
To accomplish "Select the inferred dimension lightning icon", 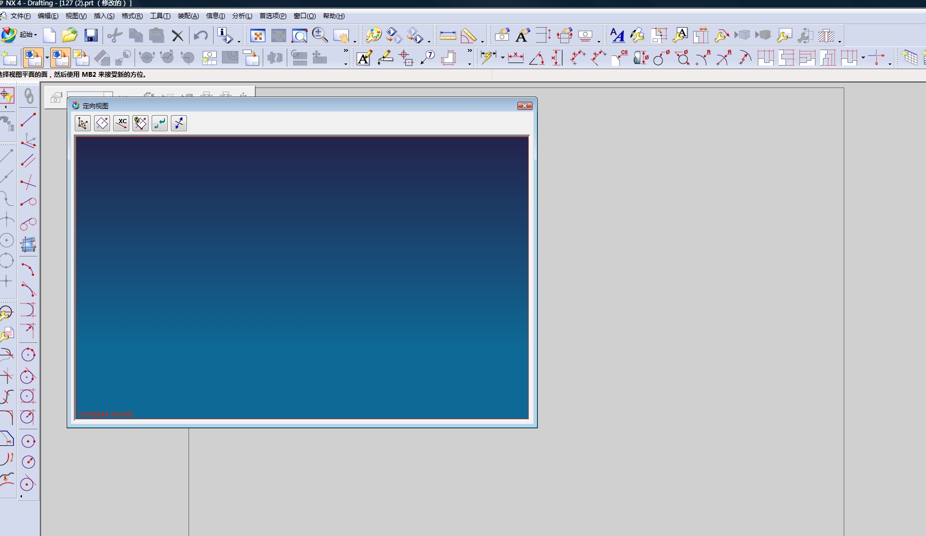I will pyautogui.click(x=488, y=58).
